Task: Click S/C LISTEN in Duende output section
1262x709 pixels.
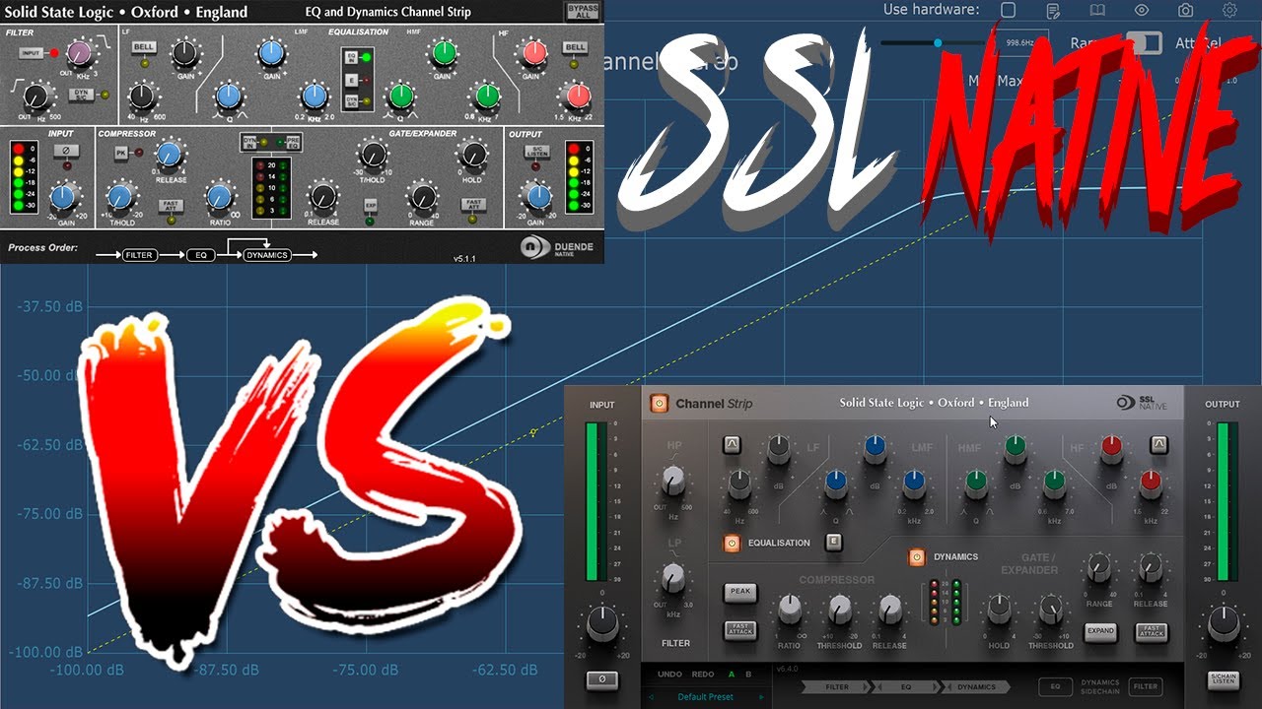Action: [537, 151]
